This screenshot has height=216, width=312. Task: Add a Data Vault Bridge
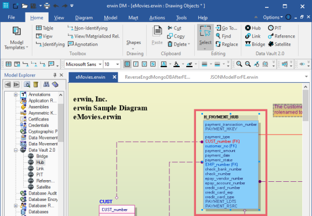pyautogui.click(x=255, y=44)
